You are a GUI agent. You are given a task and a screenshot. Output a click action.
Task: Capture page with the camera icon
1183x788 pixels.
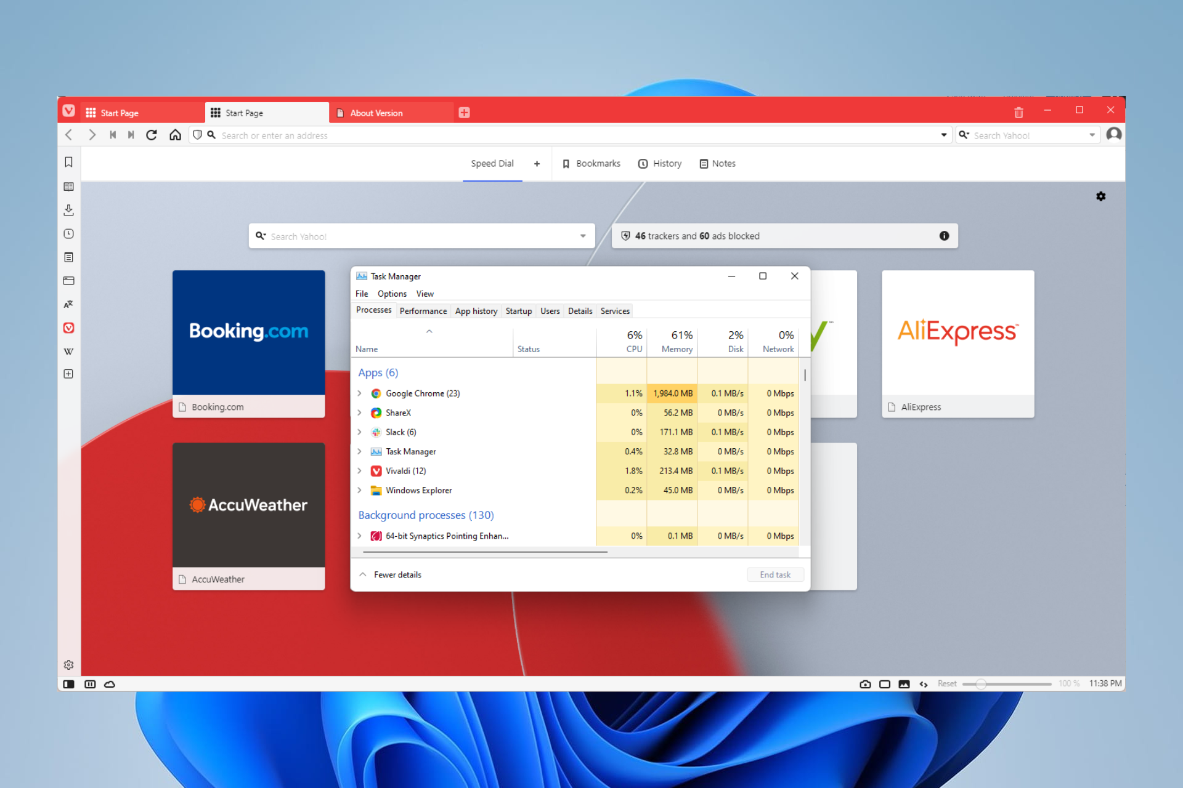pos(865,684)
